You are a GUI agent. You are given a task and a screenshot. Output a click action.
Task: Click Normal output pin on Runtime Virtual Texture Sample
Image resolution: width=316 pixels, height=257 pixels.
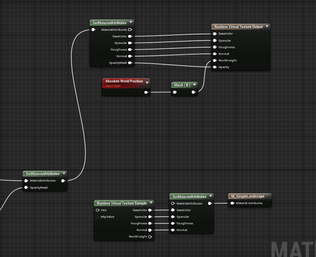pos(150,230)
